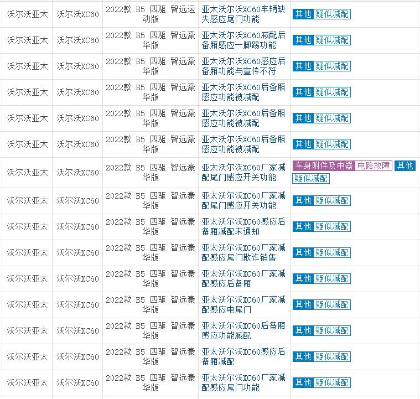Select 沃尔沃XC60 cell in 厂家减配感应尾门功能 row

77,382
